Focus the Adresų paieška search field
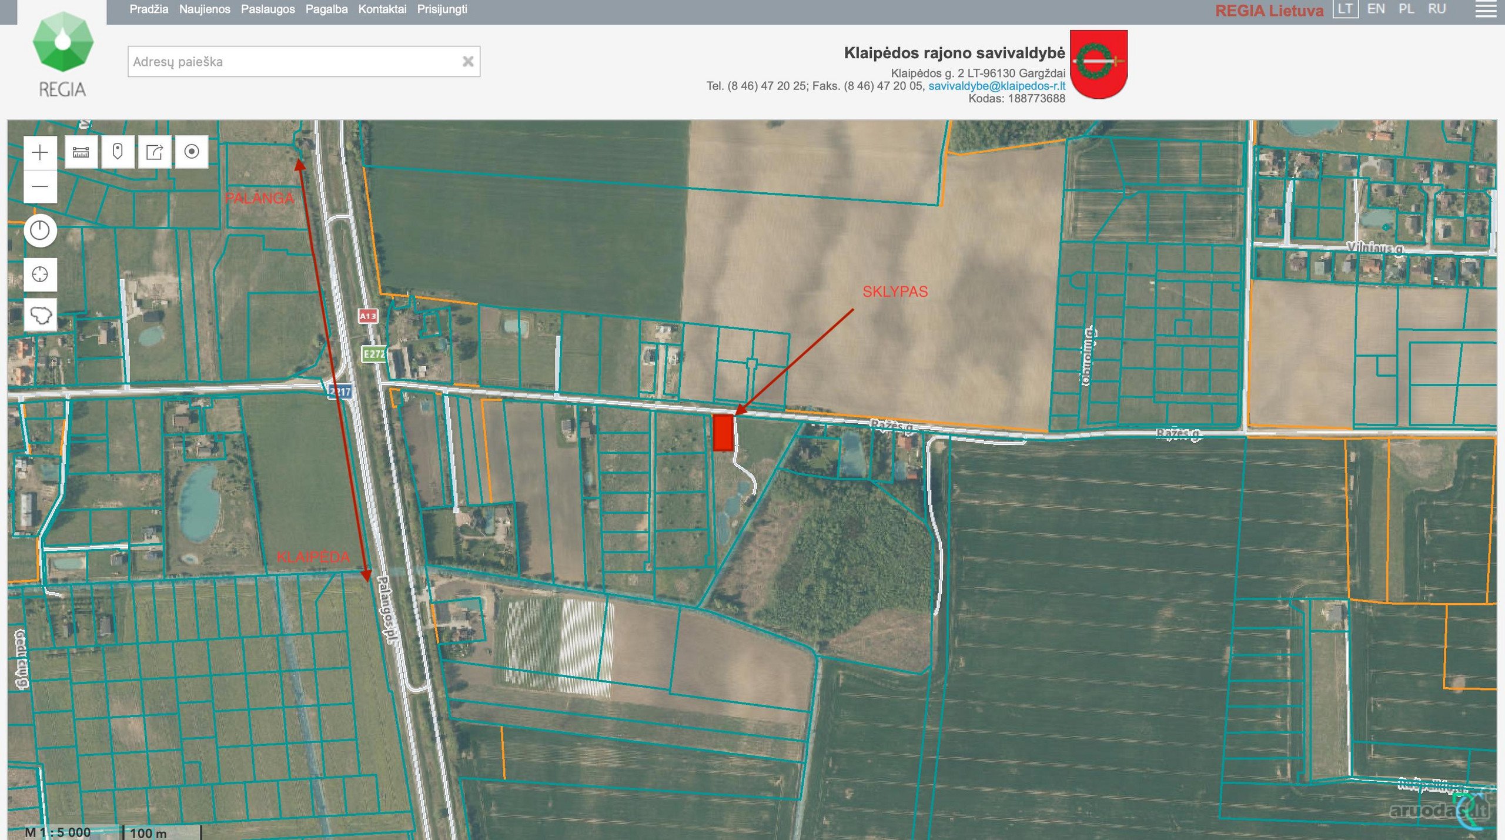Screen dimensions: 1505x840 pos(304,61)
